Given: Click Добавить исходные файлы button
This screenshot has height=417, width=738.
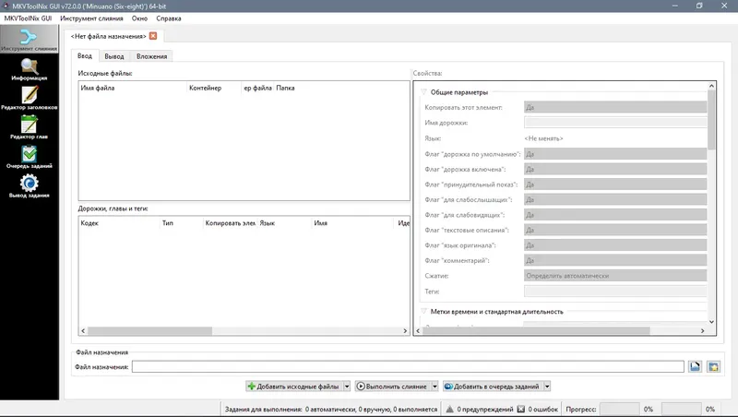Looking at the screenshot, I should (293, 387).
